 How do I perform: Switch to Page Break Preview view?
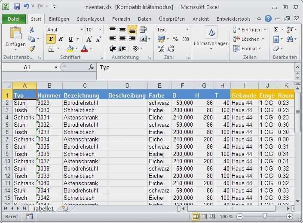[x=211, y=217]
